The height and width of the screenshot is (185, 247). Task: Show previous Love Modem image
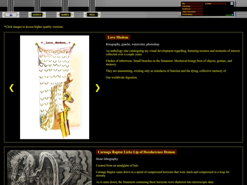(11, 88)
